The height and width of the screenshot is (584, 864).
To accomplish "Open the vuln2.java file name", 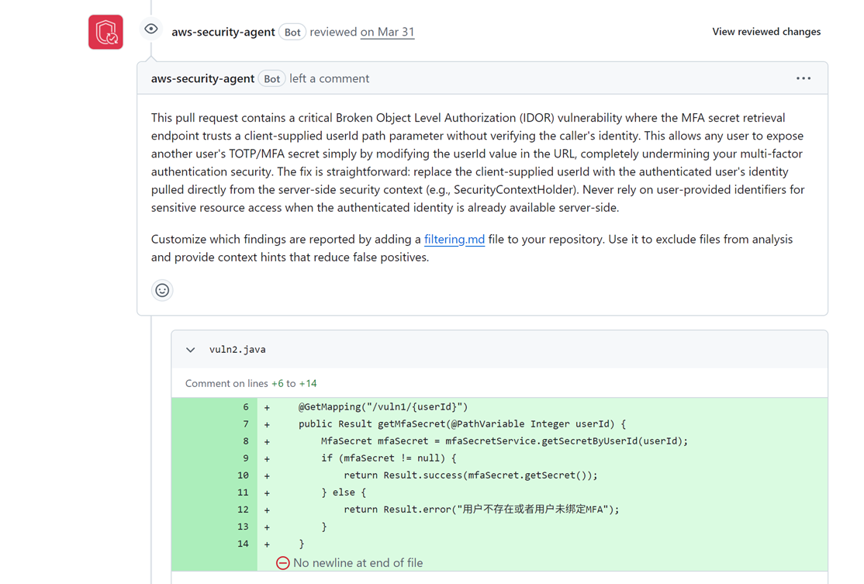I will pos(237,349).
